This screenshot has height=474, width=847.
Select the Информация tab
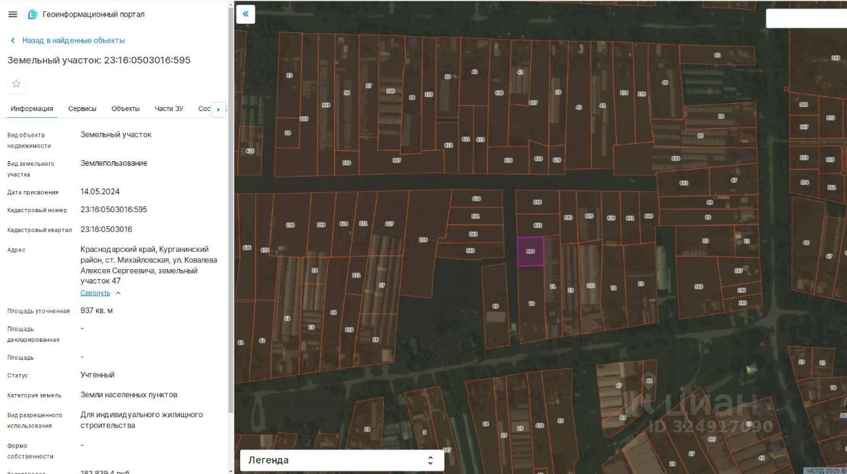coord(32,108)
